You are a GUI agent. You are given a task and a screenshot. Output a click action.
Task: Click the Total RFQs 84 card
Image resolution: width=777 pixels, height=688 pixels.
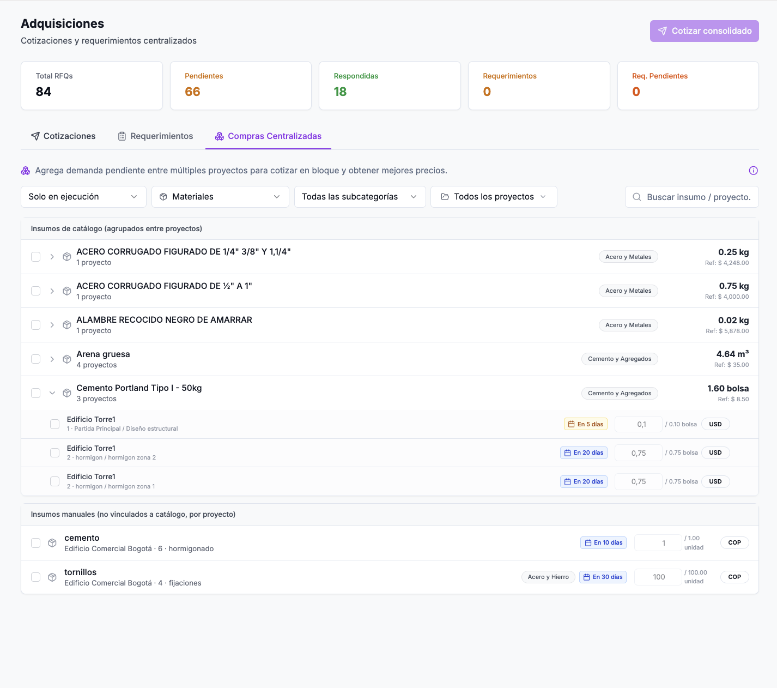pyautogui.click(x=92, y=86)
